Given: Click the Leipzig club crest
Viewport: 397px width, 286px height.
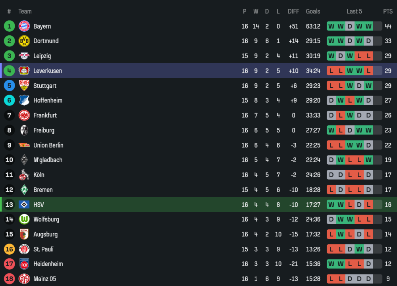Looking at the screenshot, I should point(24,56).
